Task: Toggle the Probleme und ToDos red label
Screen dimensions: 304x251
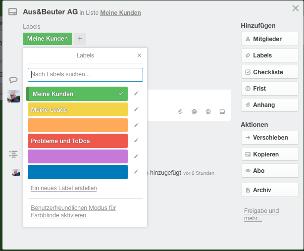Action: [x=78, y=141]
